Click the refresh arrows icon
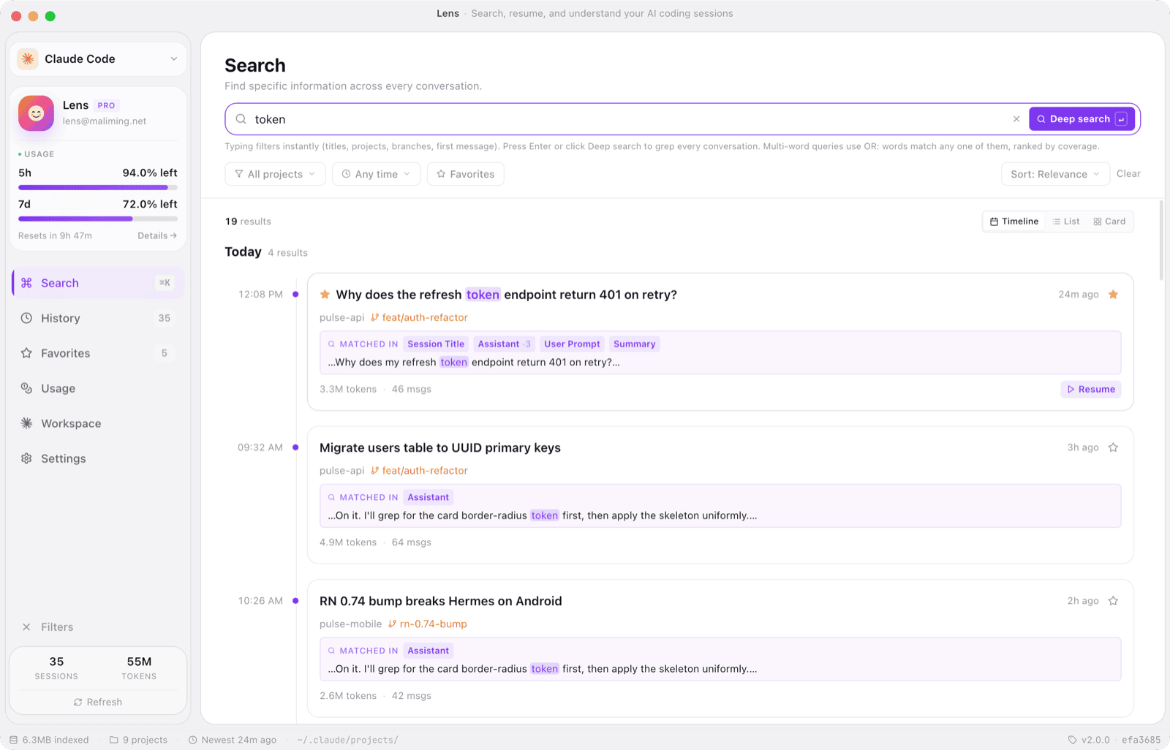1170x750 pixels. point(78,702)
